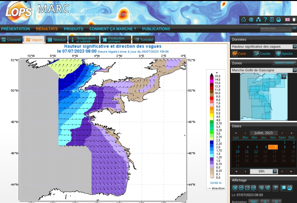The height and width of the screenshot is (203, 297).
Task: Print page using top toolbar printer icon
Action: coord(279,19)
